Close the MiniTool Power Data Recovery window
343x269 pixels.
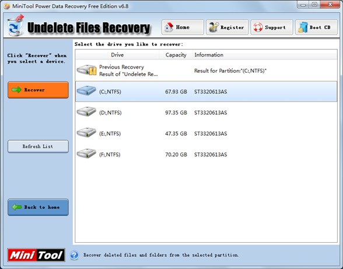pos(330,5)
